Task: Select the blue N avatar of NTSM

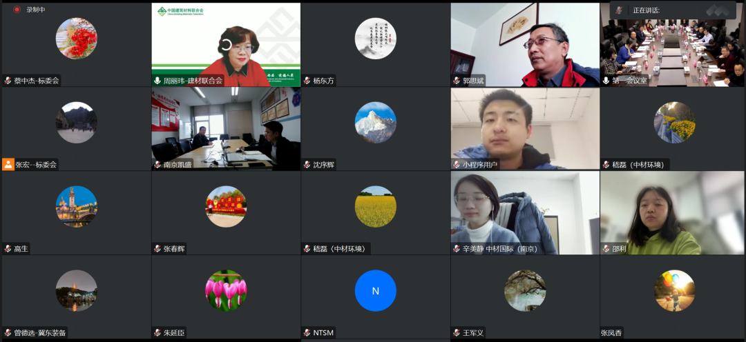Action: point(375,290)
